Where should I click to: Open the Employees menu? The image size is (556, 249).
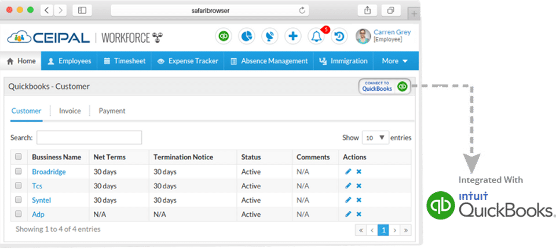69,61
